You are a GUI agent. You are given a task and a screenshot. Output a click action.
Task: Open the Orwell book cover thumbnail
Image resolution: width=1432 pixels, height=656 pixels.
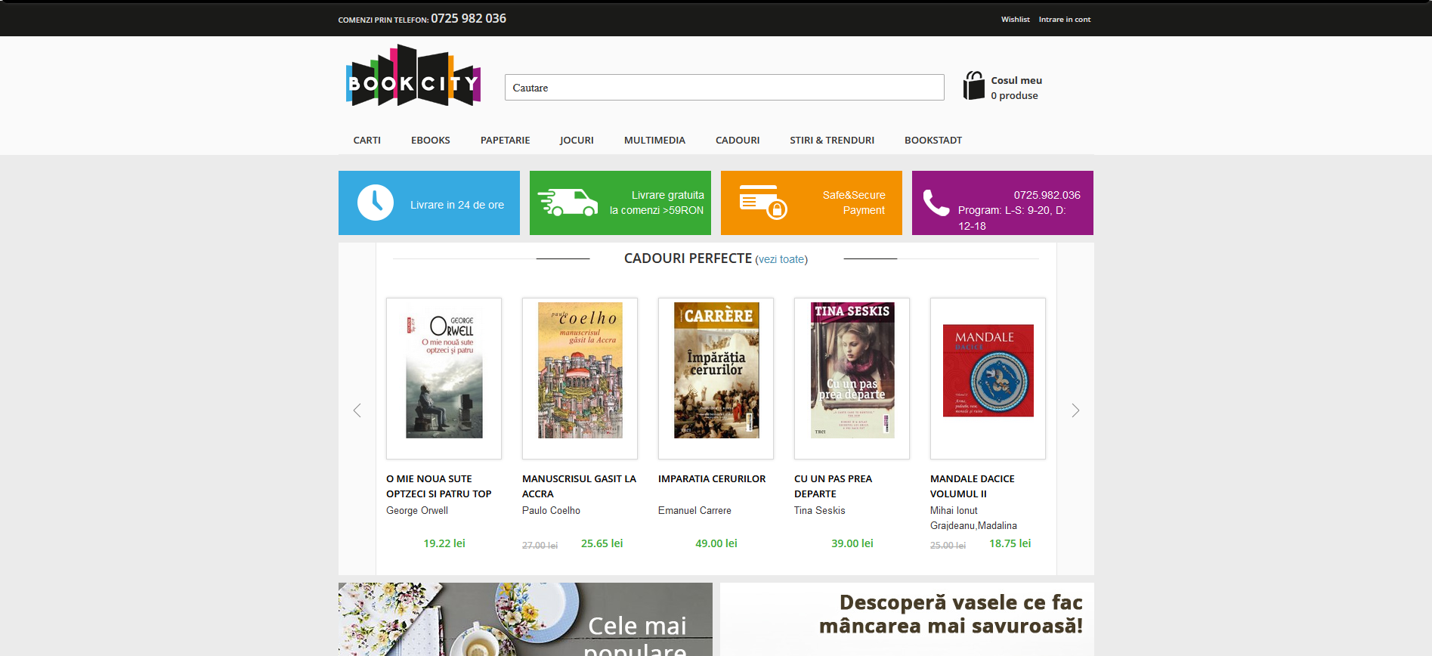tap(444, 377)
